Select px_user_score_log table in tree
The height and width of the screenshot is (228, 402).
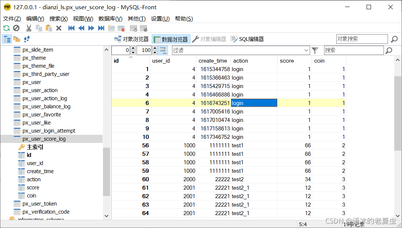tap(44, 139)
